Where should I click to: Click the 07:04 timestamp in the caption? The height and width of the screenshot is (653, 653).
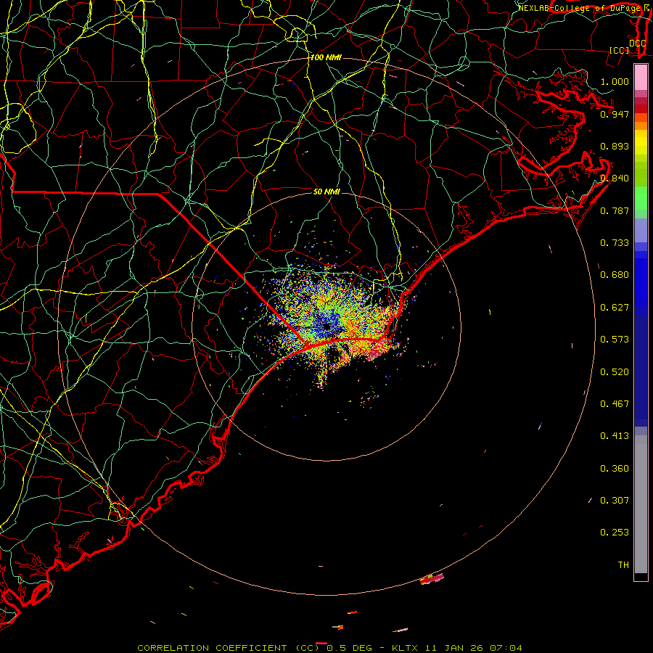click(x=506, y=648)
